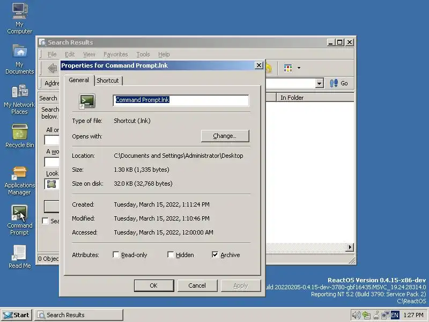The width and height of the screenshot is (429, 322).
Task: Click the Command Prompt icon in Properties
Action: click(87, 101)
